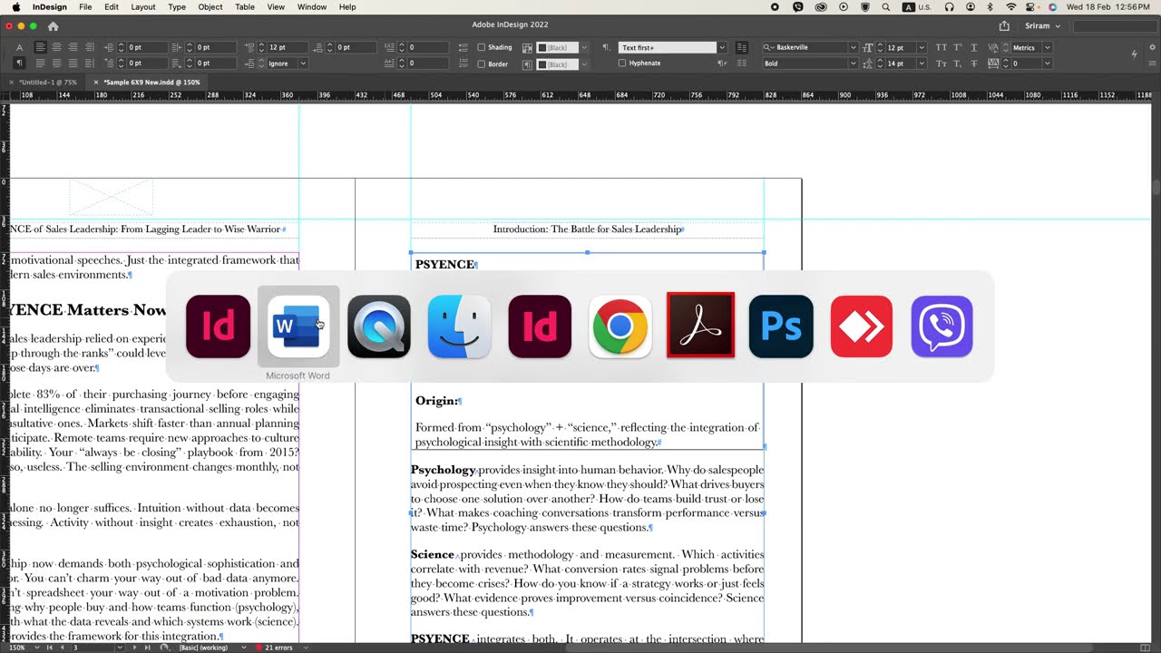Viewport: 1161px width, 653px height.
Task: Open the Ignore span columns dropdown
Action: point(303,63)
